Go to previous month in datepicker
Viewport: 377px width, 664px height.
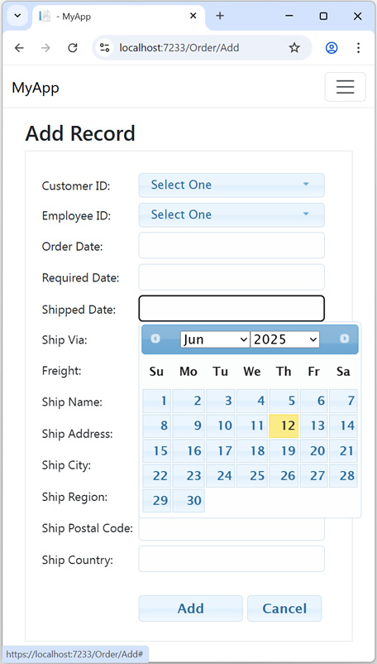155,339
